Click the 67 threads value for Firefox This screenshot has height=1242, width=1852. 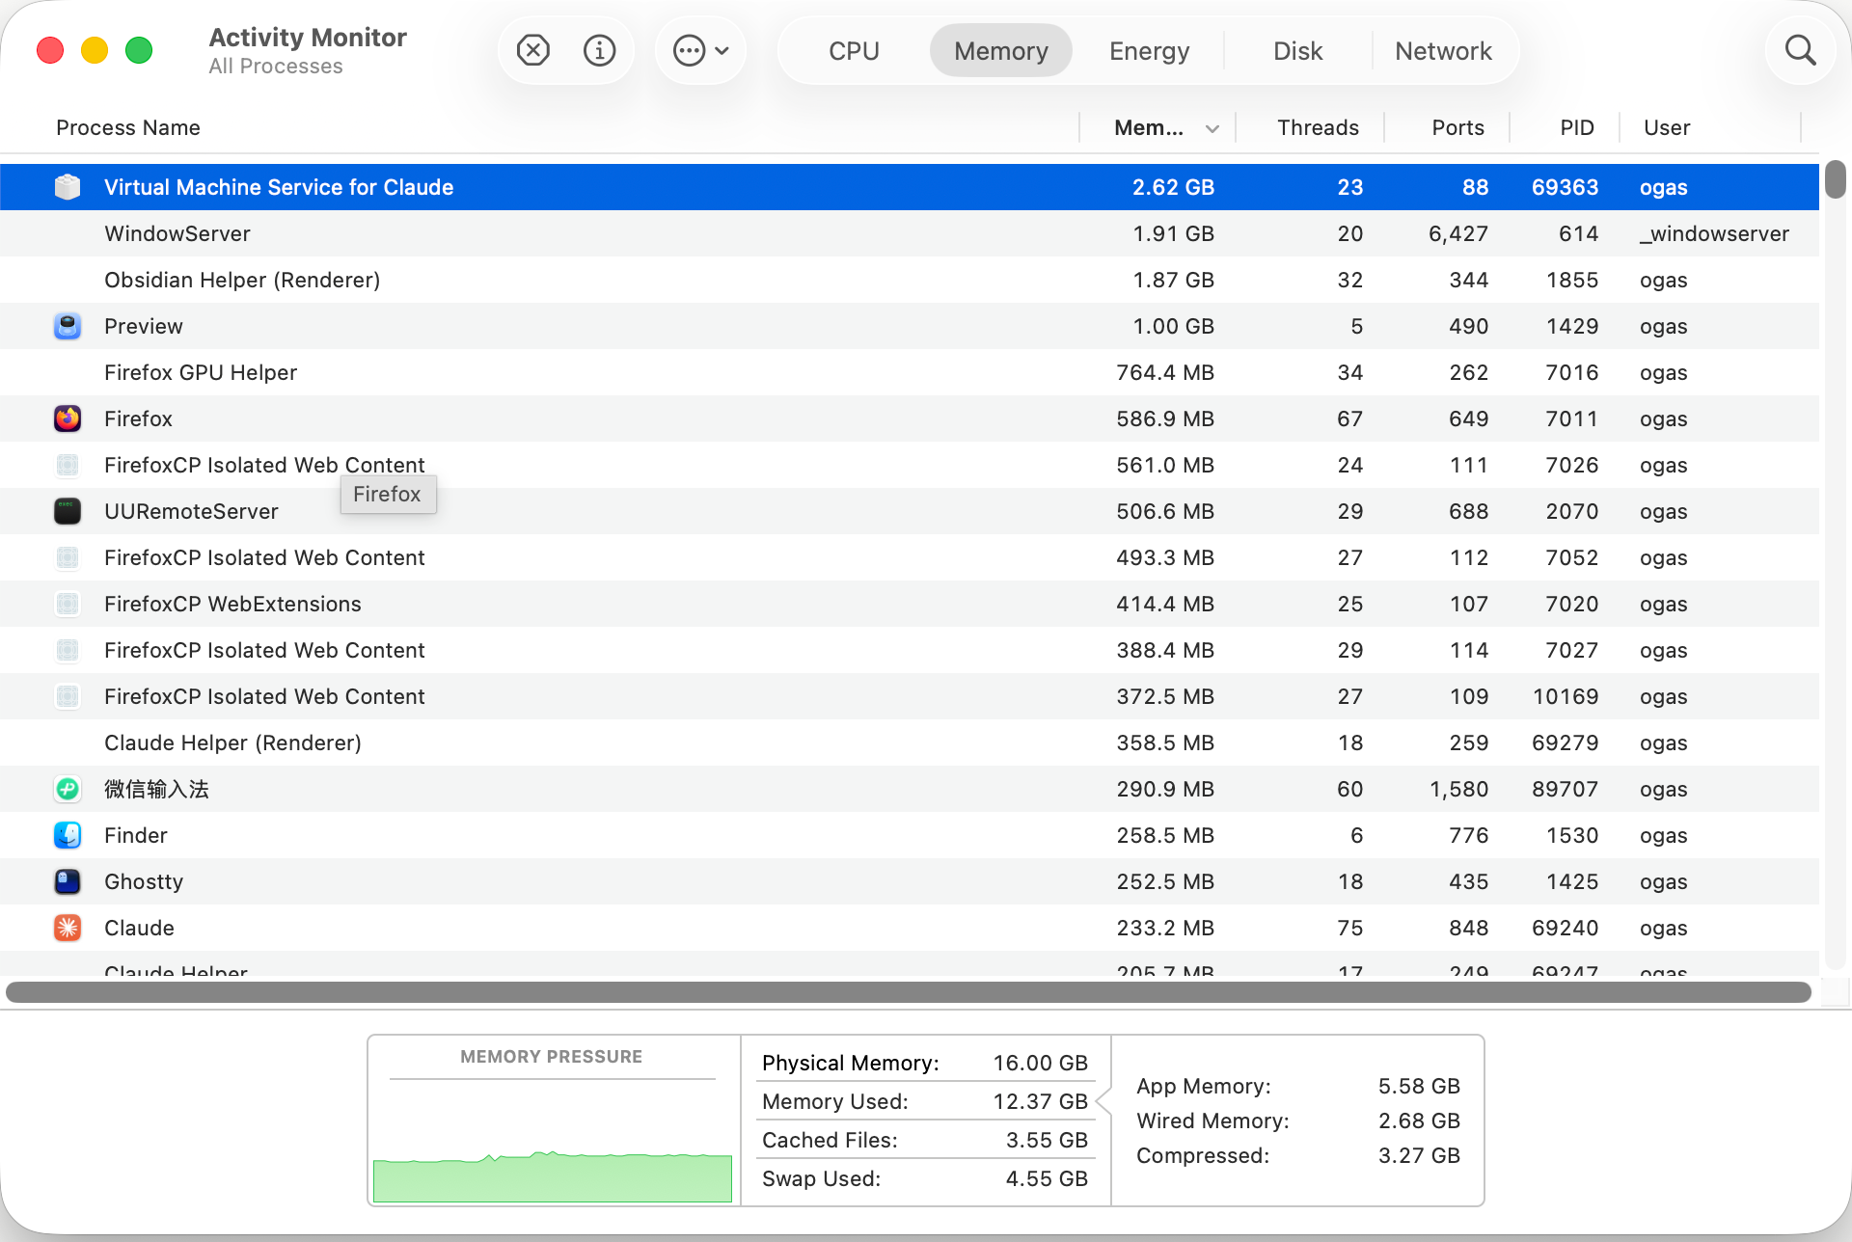(1349, 418)
